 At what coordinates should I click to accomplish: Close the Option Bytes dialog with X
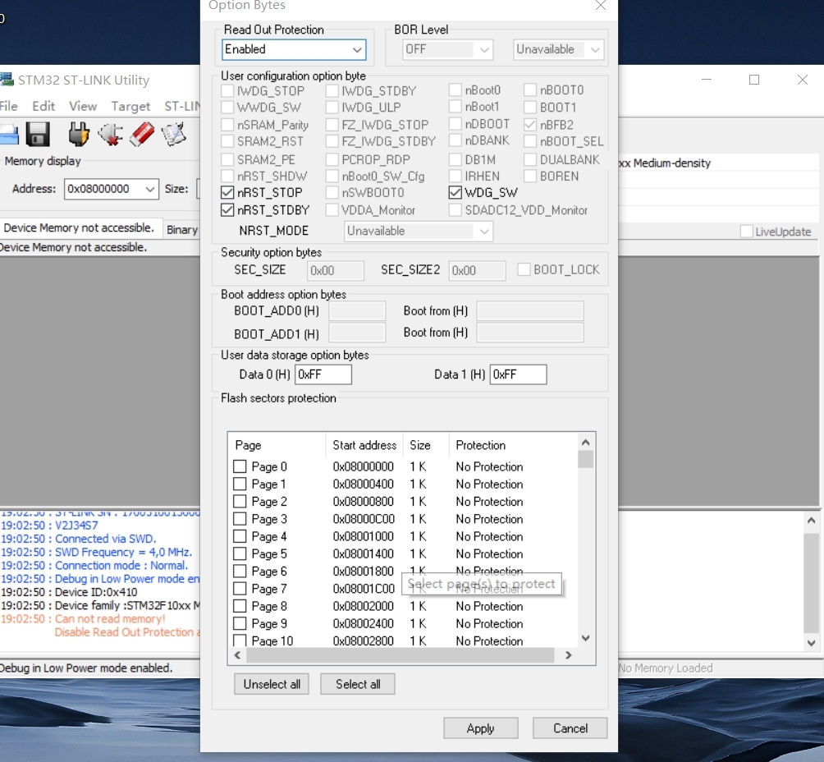(x=601, y=6)
